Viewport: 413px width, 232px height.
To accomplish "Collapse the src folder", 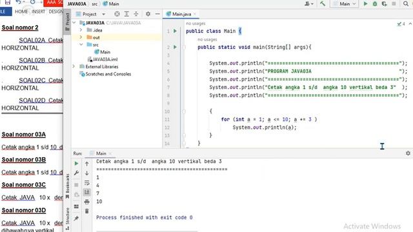I will [x=81, y=44].
